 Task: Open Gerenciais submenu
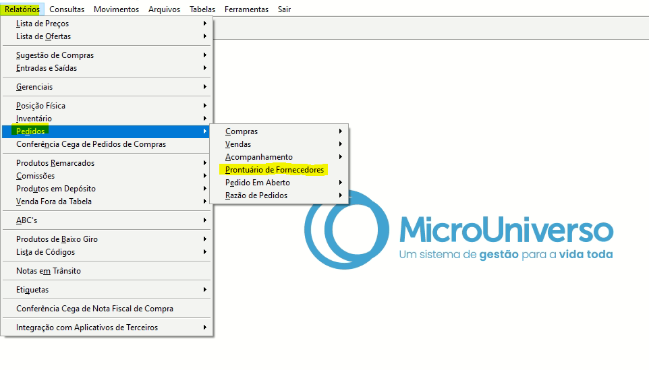107,87
